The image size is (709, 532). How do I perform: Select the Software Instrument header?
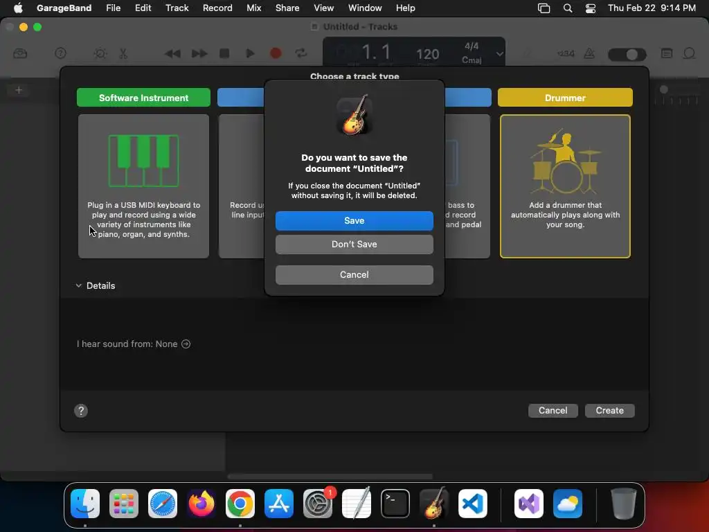click(143, 98)
